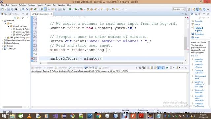Open 'Using code templates' help link
Image resolution: width=211 pixels, height=119 pixels.
pyautogui.click(x=199, y=91)
